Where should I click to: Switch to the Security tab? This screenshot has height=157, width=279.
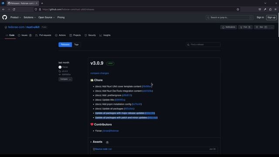click(90, 35)
